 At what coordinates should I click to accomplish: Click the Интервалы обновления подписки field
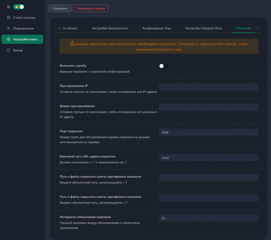click(208, 218)
